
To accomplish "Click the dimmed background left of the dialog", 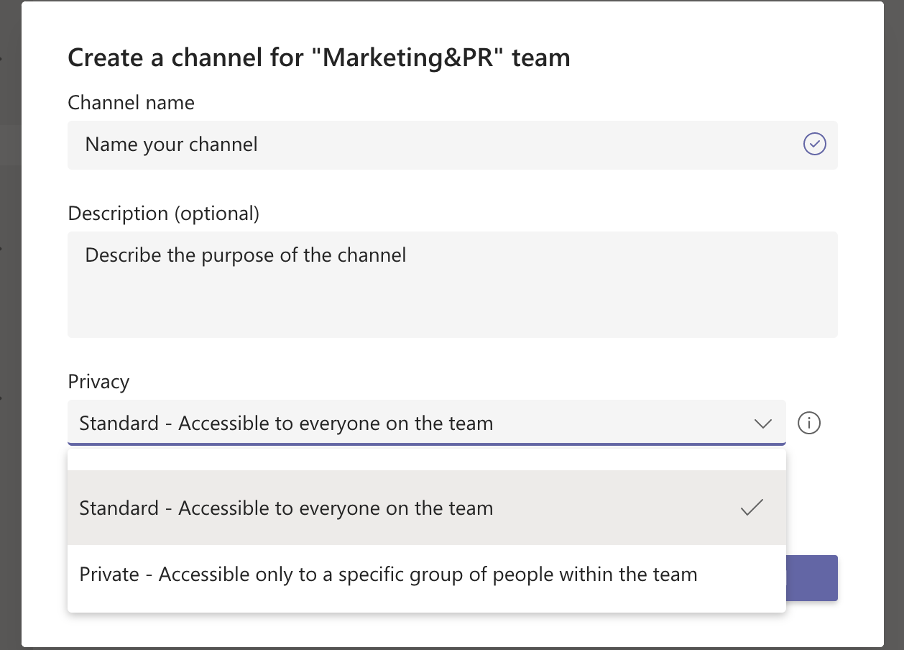I will coord(10,324).
